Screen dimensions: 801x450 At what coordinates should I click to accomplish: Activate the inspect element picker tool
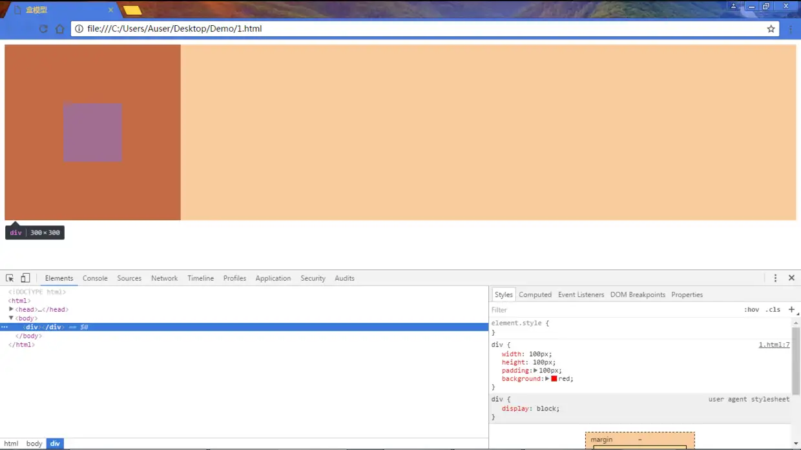point(10,278)
